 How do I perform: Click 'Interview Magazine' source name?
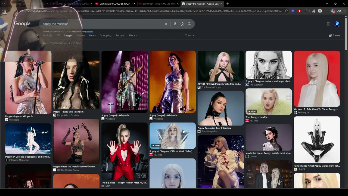pyautogui.click(x=19, y=160)
